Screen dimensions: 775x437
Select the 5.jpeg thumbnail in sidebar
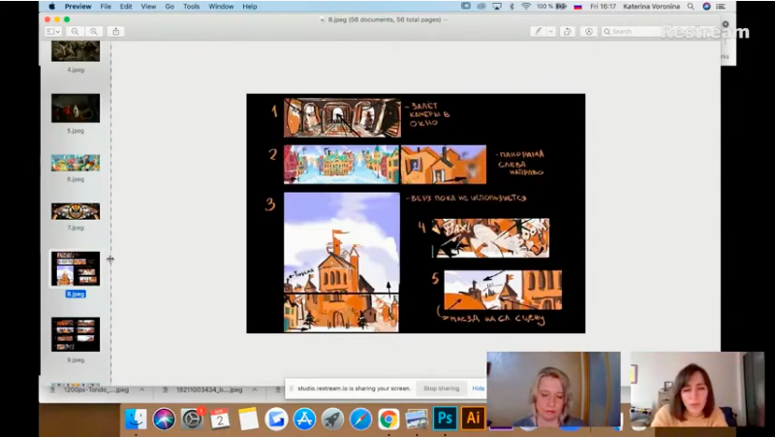[x=76, y=109]
